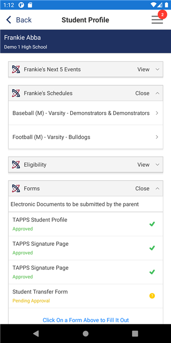Tap logo icon beside Frankie's Next 5 Events
171x343 pixels.
coord(16,70)
